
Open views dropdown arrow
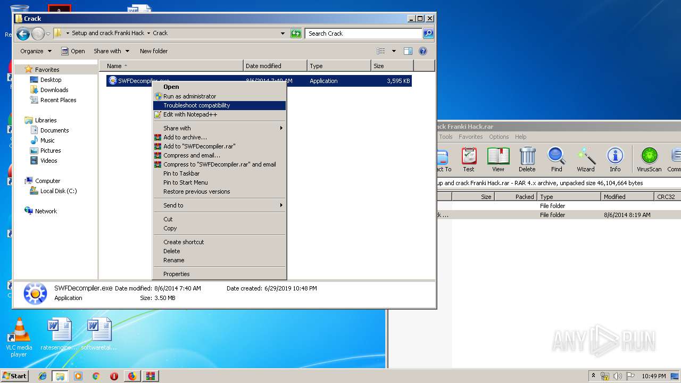pos(394,51)
